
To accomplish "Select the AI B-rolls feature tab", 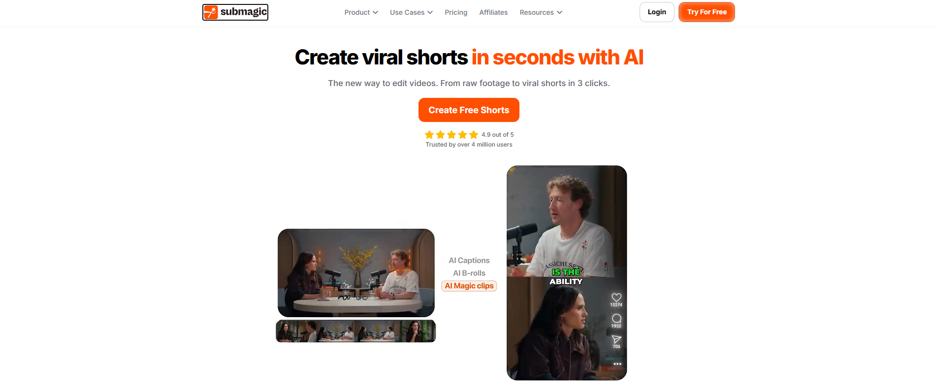I will (469, 273).
